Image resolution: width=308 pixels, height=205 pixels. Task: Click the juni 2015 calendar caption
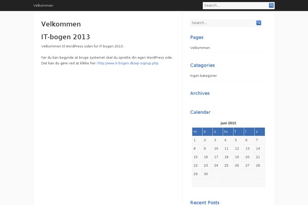coord(228,123)
